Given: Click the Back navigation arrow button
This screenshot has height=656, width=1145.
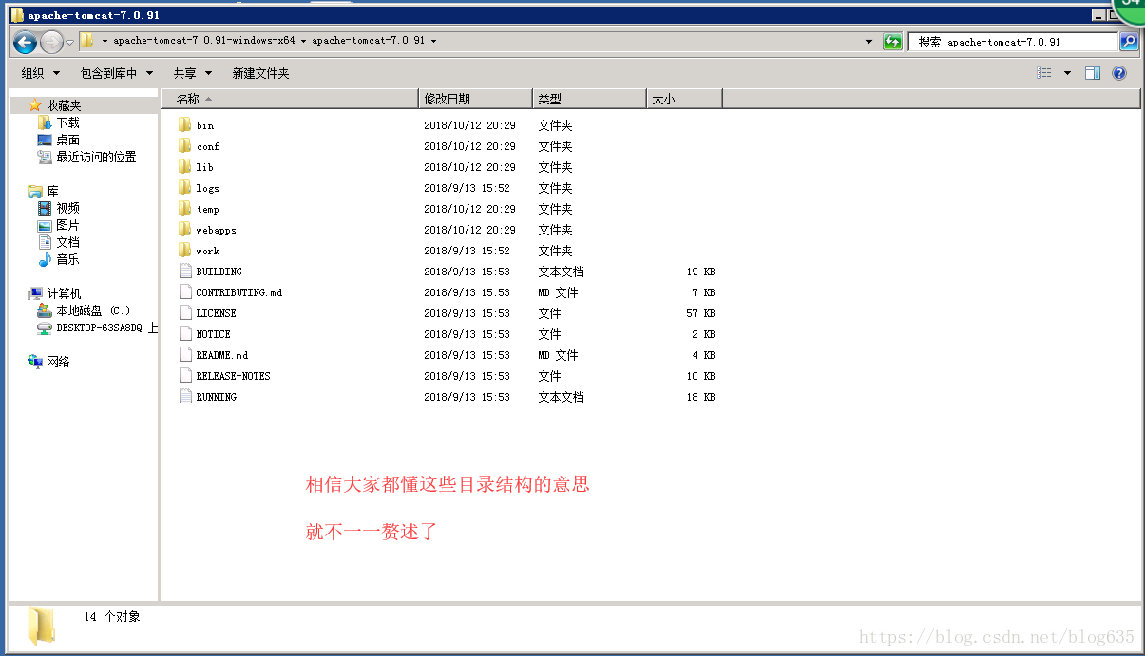Looking at the screenshot, I should [25, 42].
